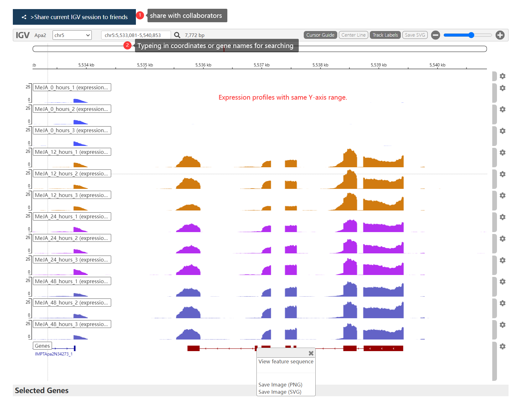Viewport: 522px width, 415px height.
Task: Click the search magnifier icon
Action: coord(177,35)
